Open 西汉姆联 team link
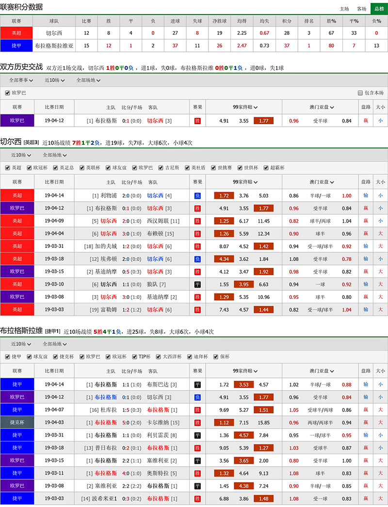The height and width of the screenshot is (507, 388). [x=158, y=221]
